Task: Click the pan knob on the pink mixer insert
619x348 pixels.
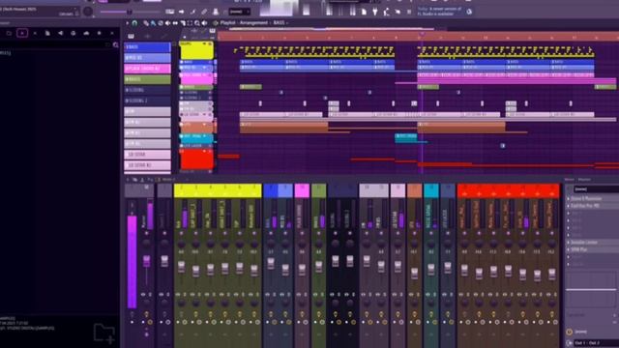Action: point(302,243)
